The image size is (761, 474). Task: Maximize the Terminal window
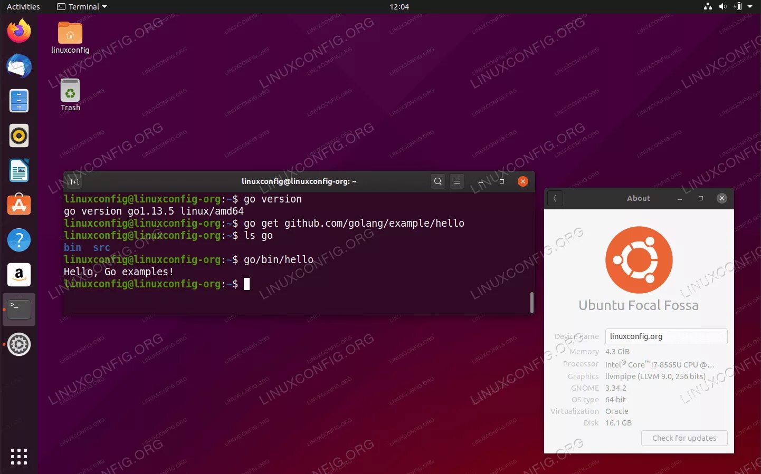tap(502, 181)
